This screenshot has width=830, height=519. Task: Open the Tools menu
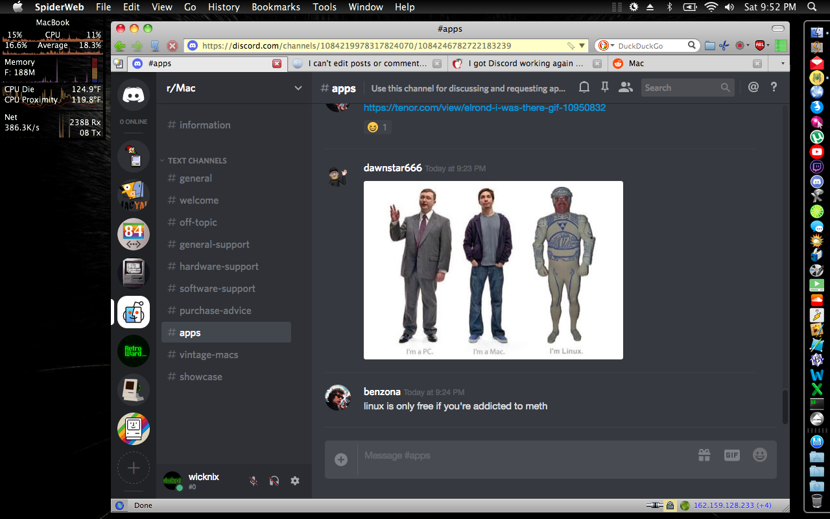[324, 7]
